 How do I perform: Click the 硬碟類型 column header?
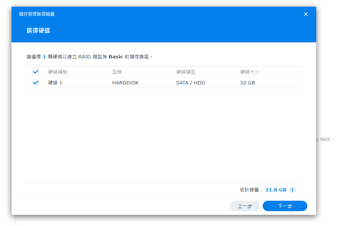185,72
